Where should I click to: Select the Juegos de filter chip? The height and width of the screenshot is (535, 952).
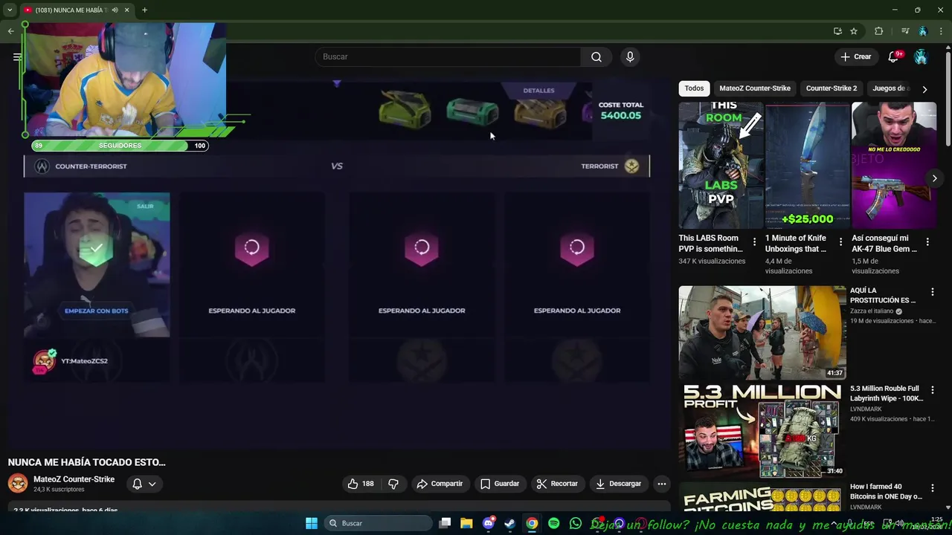coord(891,88)
